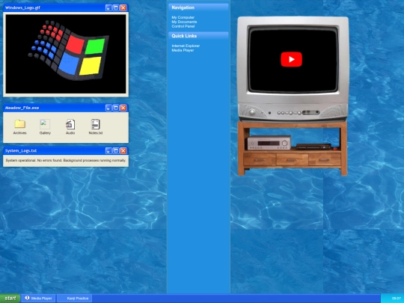Maximize the Meadow_File.exe window
Image resolution: width=404 pixels, height=303 pixels.
tap(116, 108)
